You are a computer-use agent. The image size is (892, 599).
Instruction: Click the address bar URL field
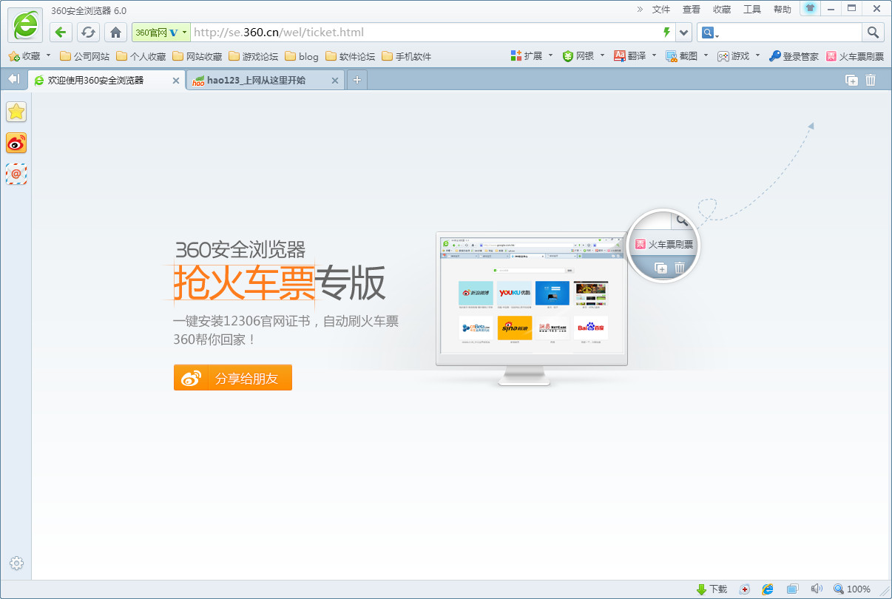(x=422, y=32)
